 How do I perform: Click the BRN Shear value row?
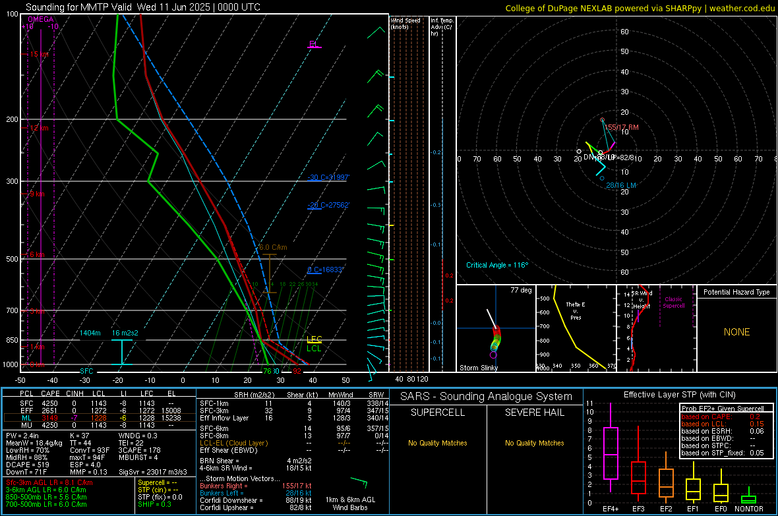[x=256, y=461]
